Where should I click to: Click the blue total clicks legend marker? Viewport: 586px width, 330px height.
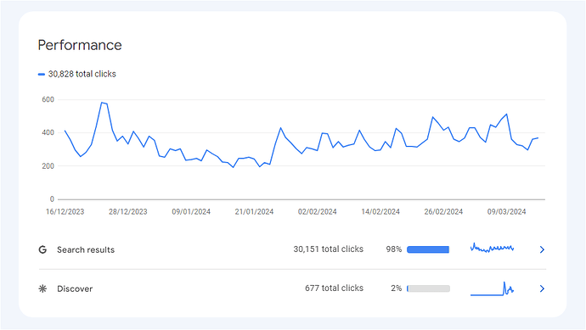tap(42, 75)
